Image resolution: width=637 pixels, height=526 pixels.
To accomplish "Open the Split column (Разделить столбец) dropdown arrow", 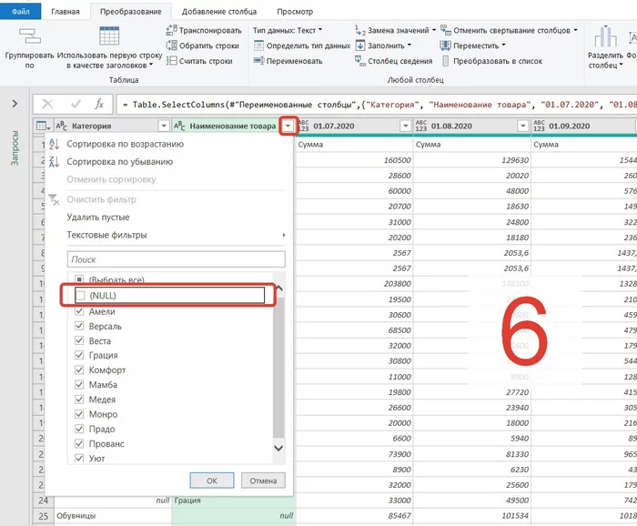I will (x=621, y=65).
